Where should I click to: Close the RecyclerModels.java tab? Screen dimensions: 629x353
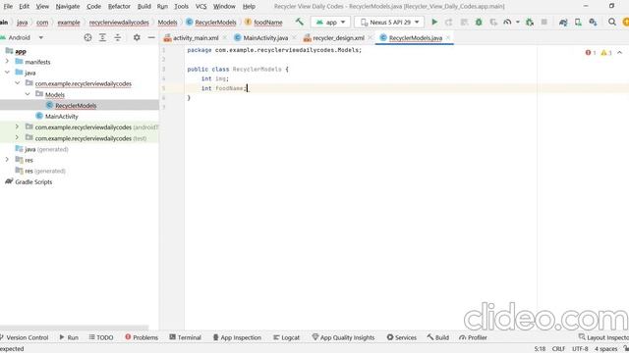(448, 37)
